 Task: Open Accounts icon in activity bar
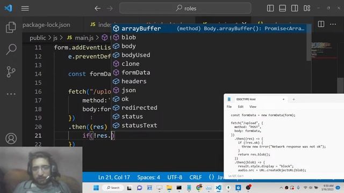click(x=11, y=138)
